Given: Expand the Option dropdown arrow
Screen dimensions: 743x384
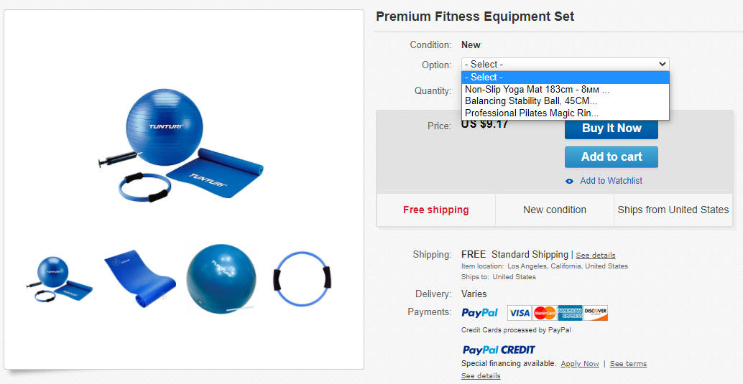Looking at the screenshot, I should click(663, 65).
